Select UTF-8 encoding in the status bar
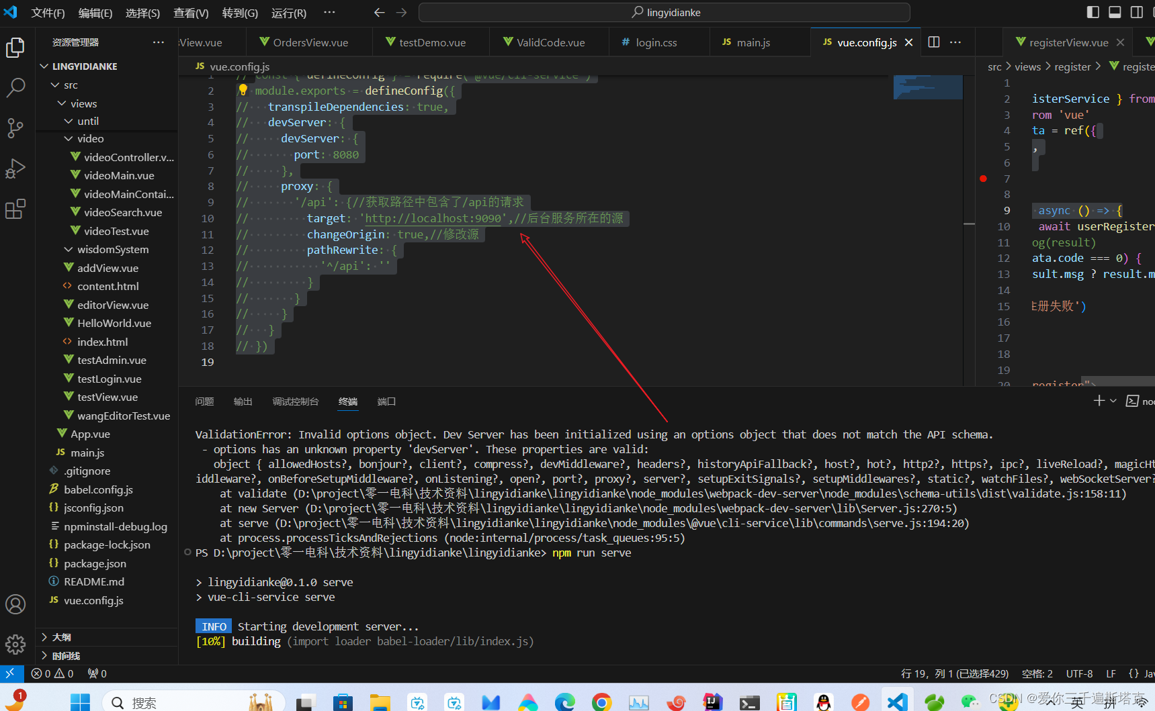Viewport: 1155px width, 711px height. (1079, 673)
